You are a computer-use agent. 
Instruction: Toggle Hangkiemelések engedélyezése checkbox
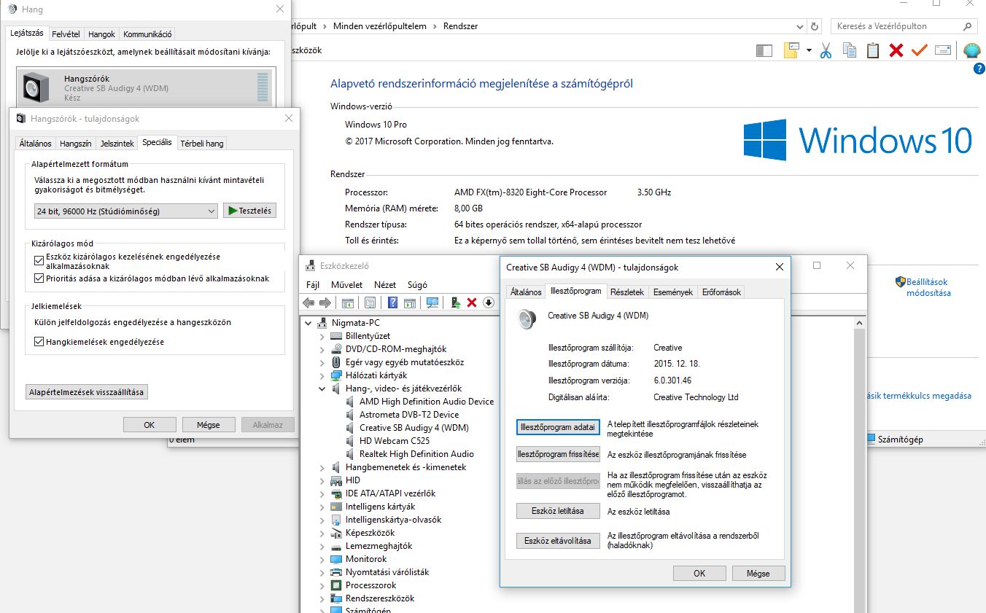point(39,341)
